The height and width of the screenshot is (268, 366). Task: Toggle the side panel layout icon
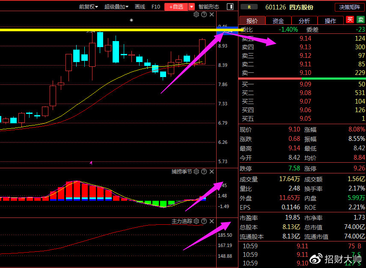click(x=230, y=7)
